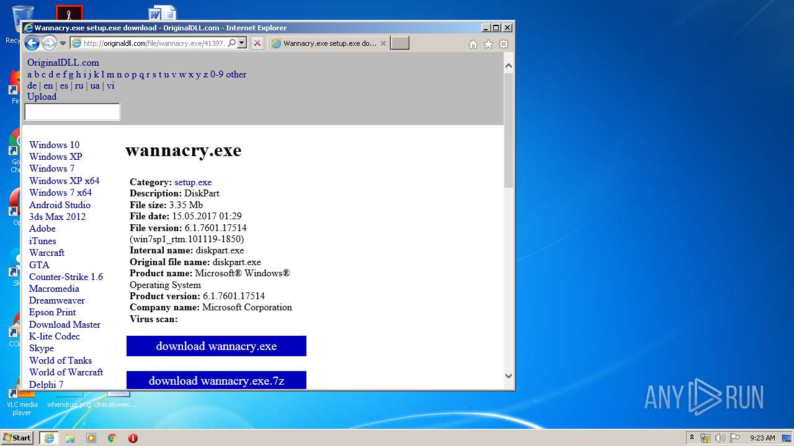This screenshot has height=446, width=794.
Task: Click the network tray icon
Action: pos(705,438)
